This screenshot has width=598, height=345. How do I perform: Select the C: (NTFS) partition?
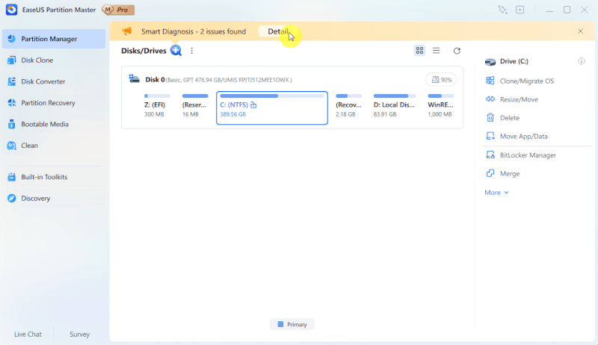[x=272, y=108]
